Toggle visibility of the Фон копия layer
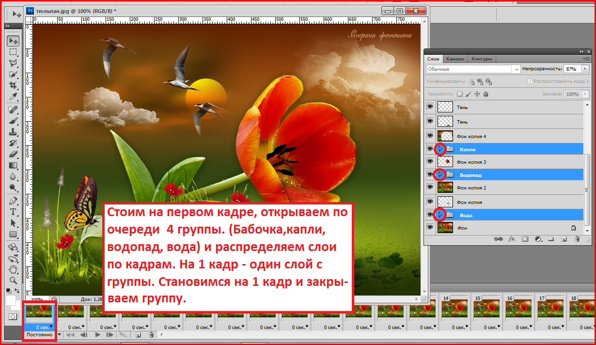Viewport: 596px width, 345px height. pos(430,202)
